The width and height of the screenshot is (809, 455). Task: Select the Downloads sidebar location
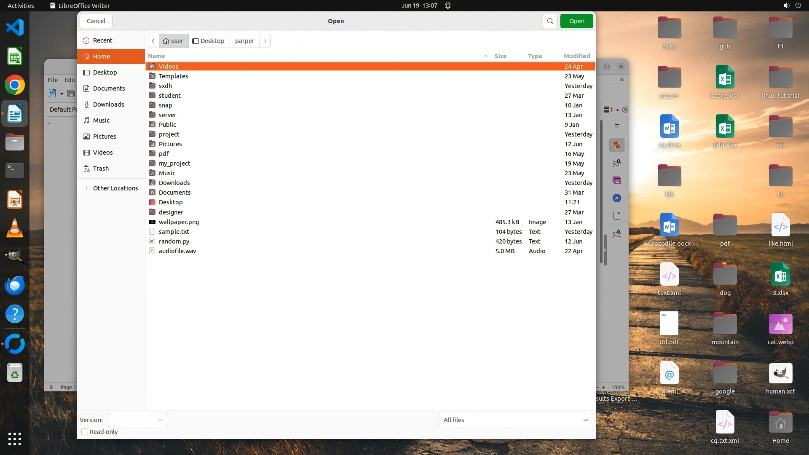click(x=108, y=104)
